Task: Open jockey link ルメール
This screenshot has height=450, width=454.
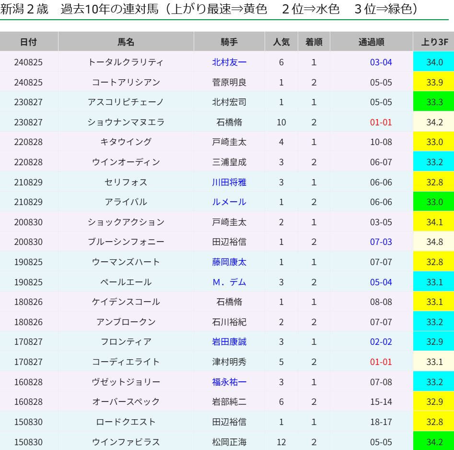Action: click(229, 202)
